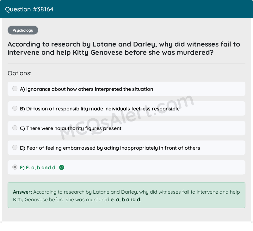253x231 pixels.
Task: Select the option E radio button
Action: [x=15, y=167]
